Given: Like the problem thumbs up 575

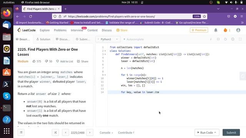Looking at the screenshot, I should (x=37, y=61).
